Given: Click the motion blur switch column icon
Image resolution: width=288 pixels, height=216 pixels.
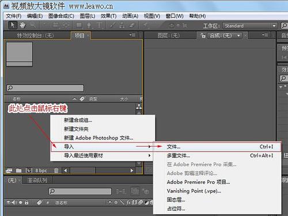Looking at the screenshot, I should [x=141, y=202].
